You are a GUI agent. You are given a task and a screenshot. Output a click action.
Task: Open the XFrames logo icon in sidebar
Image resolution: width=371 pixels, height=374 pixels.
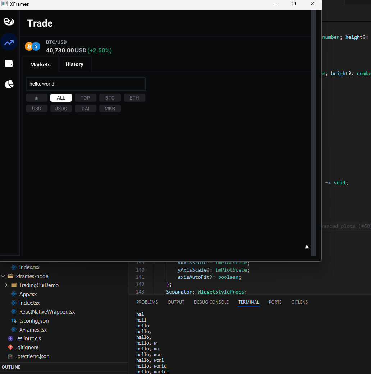point(9,22)
